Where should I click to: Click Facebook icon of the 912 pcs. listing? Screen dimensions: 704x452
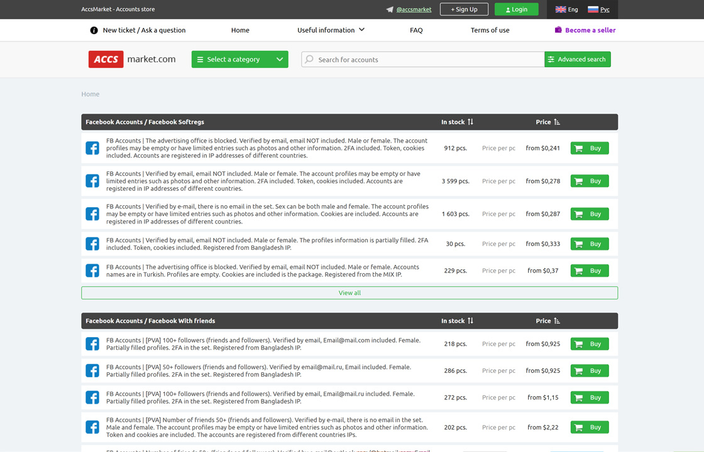coord(92,148)
